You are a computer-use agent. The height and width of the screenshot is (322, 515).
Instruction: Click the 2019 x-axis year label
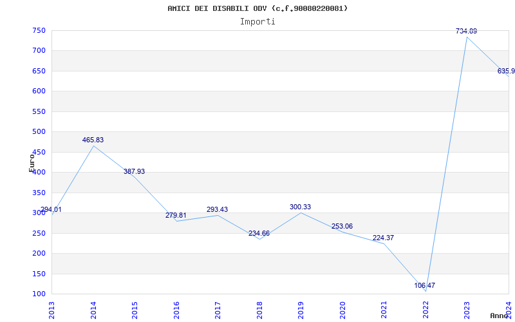tap(301, 310)
